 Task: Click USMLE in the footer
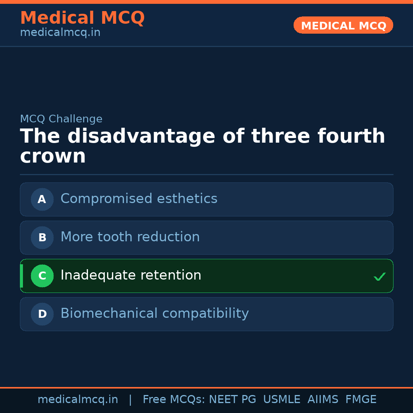(281, 400)
